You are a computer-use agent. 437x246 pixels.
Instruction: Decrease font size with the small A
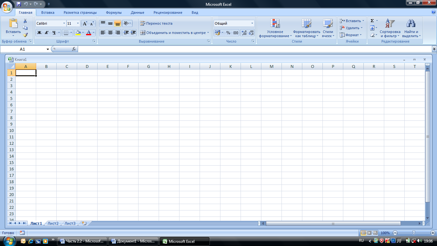pyautogui.click(x=92, y=23)
